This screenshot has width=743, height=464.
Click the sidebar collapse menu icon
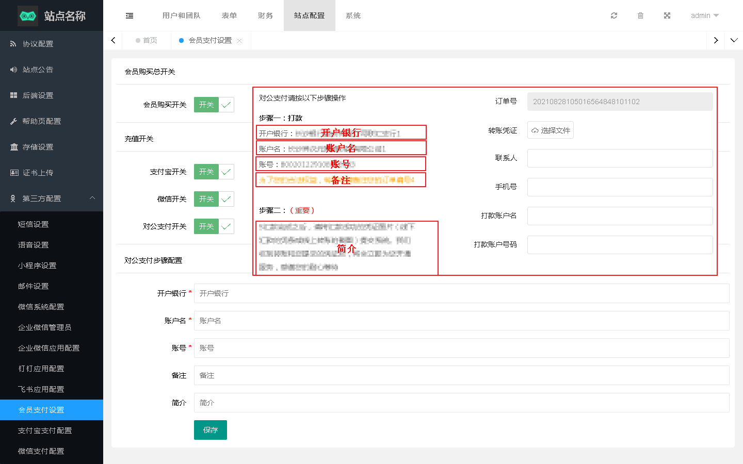130,16
